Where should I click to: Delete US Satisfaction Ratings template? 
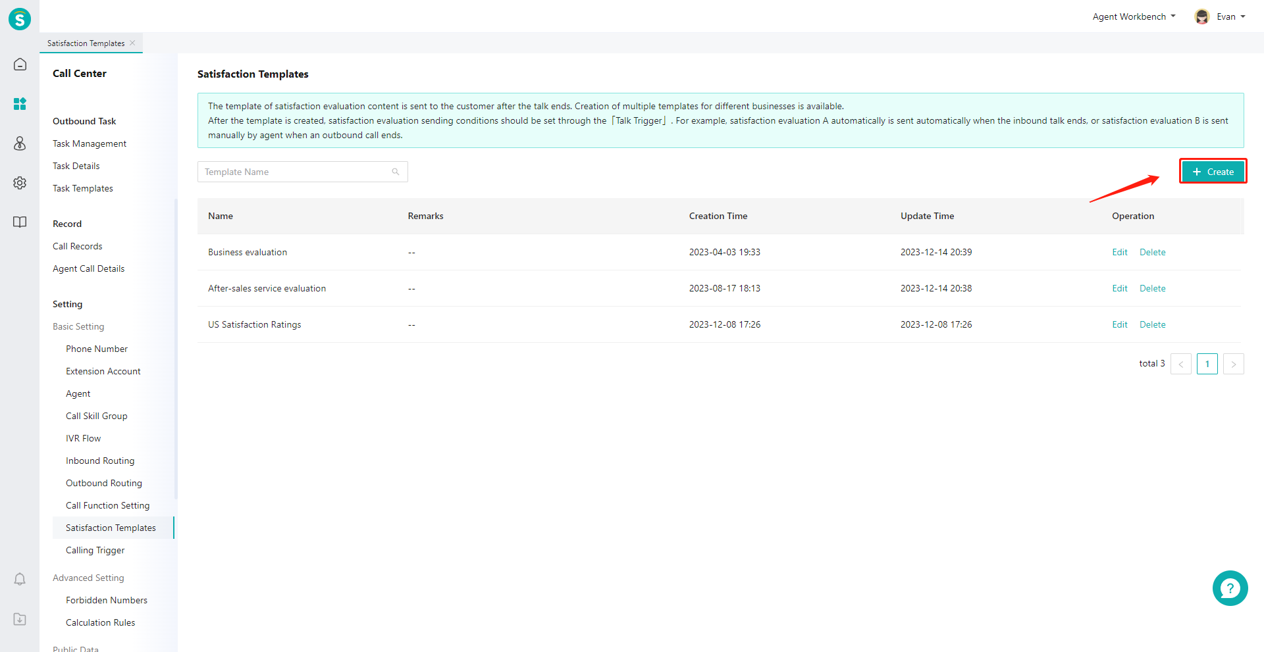pyautogui.click(x=1152, y=324)
